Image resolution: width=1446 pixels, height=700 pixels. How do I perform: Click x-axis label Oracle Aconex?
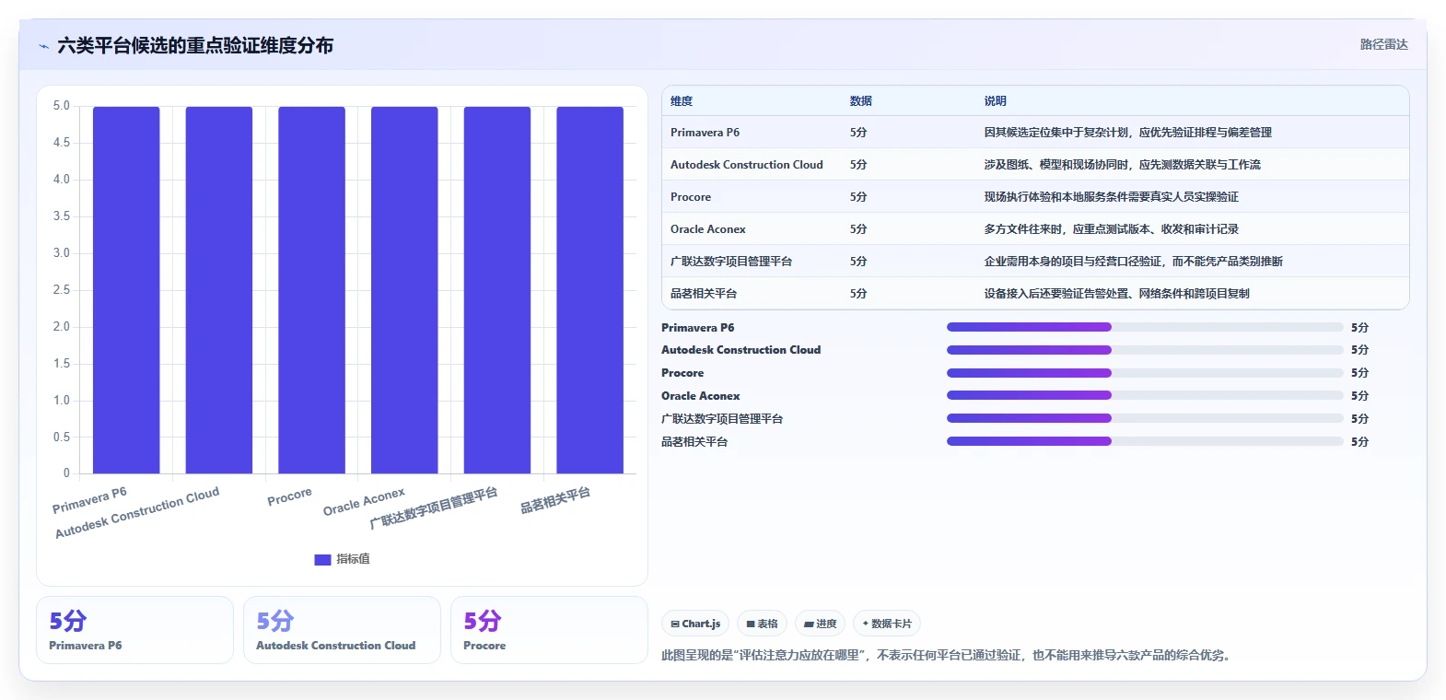point(364,502)
